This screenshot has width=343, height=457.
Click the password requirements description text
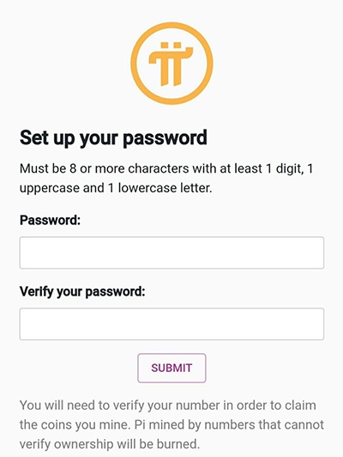tap(166, 178)
